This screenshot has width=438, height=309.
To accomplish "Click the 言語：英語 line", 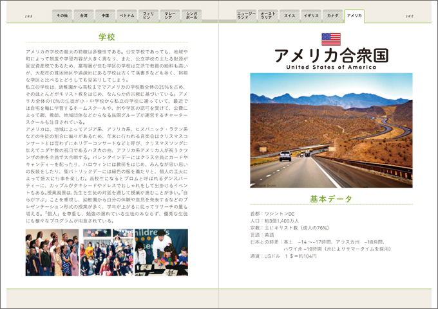I will pos(262,235).
